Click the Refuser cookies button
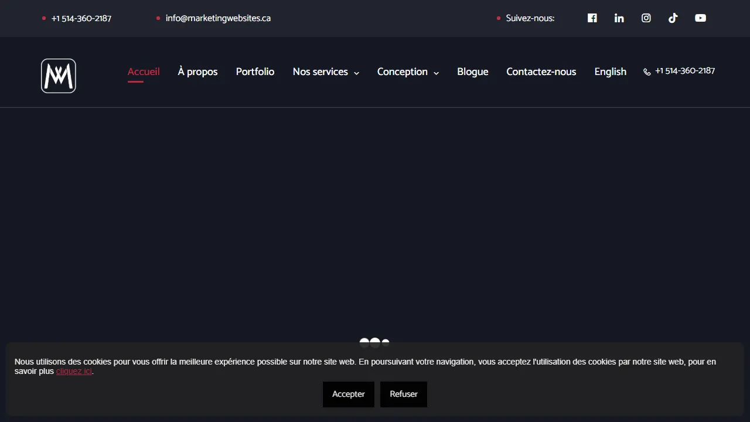Image resolution: width=750 pixels, height=422 pixels. [403, 394]
